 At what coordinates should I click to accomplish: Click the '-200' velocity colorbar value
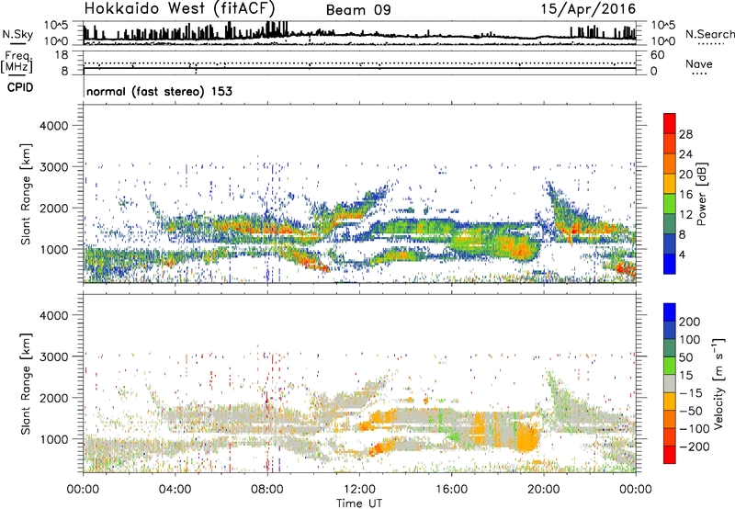point(695,447)
